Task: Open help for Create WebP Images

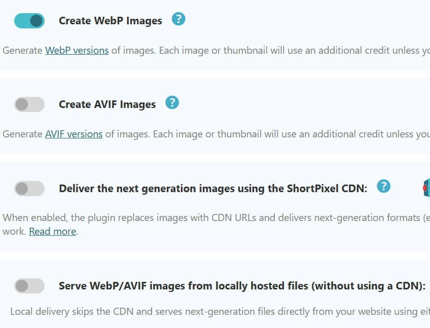Action: click(x=178, y=19)
